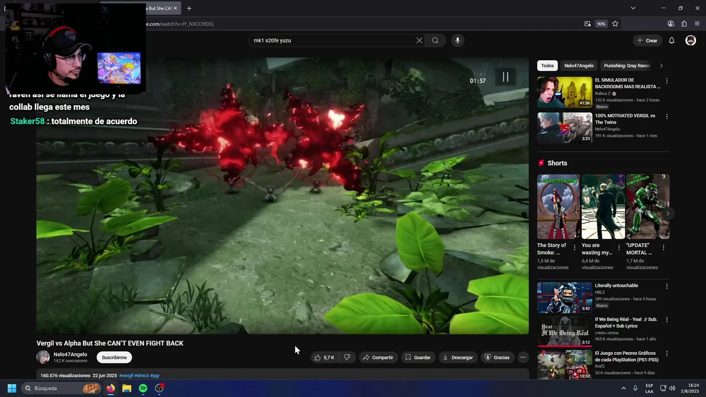
Task: Open the browser hamburger menu
Action: (x=697, y=24)
